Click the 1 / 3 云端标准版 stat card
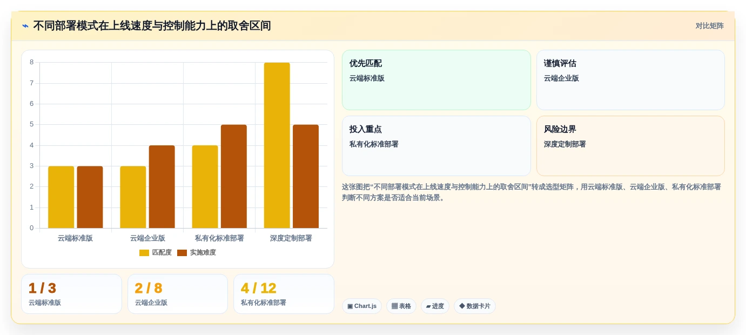Viewport: 746px width, 335px height. click(71, 294)
